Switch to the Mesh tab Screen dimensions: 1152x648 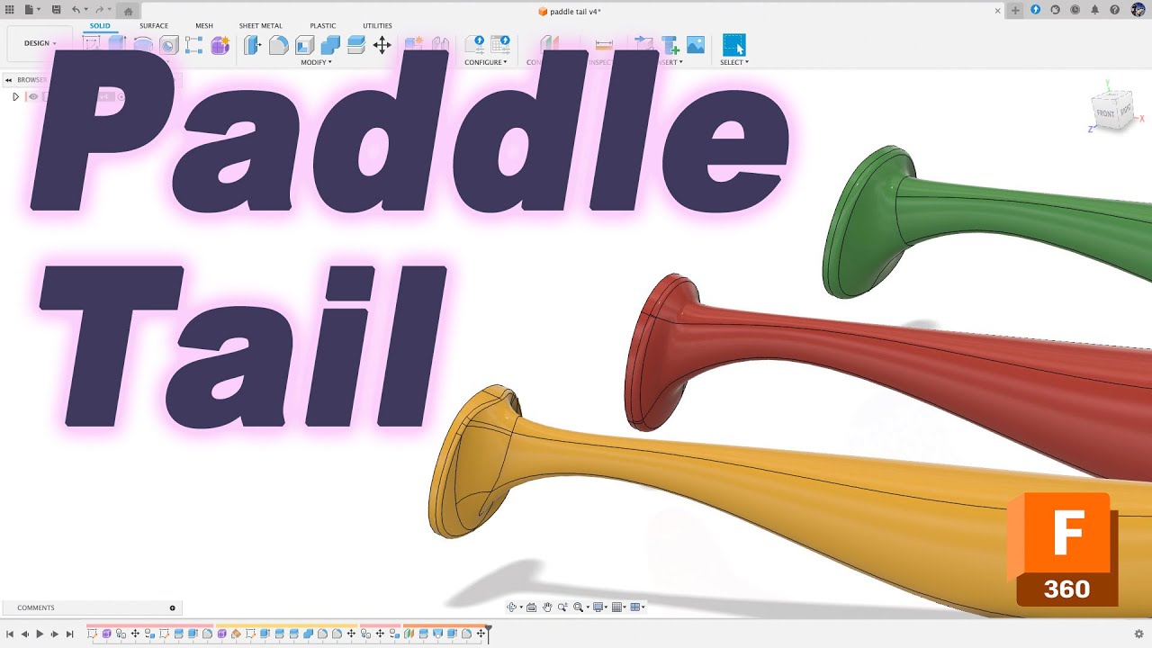pyautogui.click(x=204, y=26)
